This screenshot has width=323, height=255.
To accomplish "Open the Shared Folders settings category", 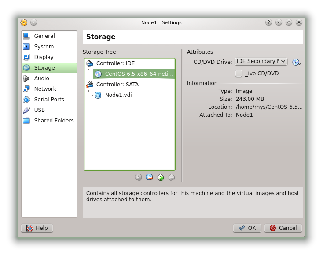I will [49, 120].
